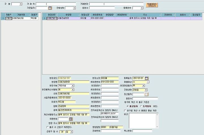Click phone cell 010-2222-2222 in grid
The image size is (204, 135).
(97, 18)
